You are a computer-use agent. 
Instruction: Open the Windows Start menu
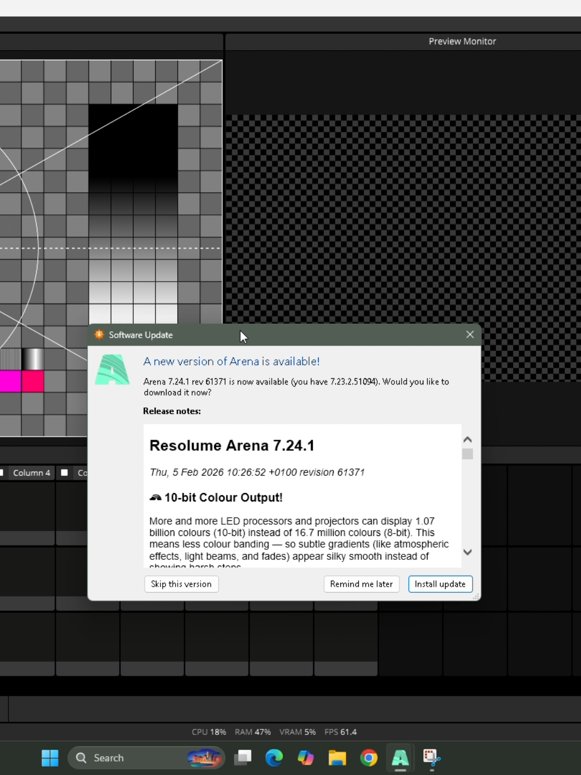[x=50, y=758]
